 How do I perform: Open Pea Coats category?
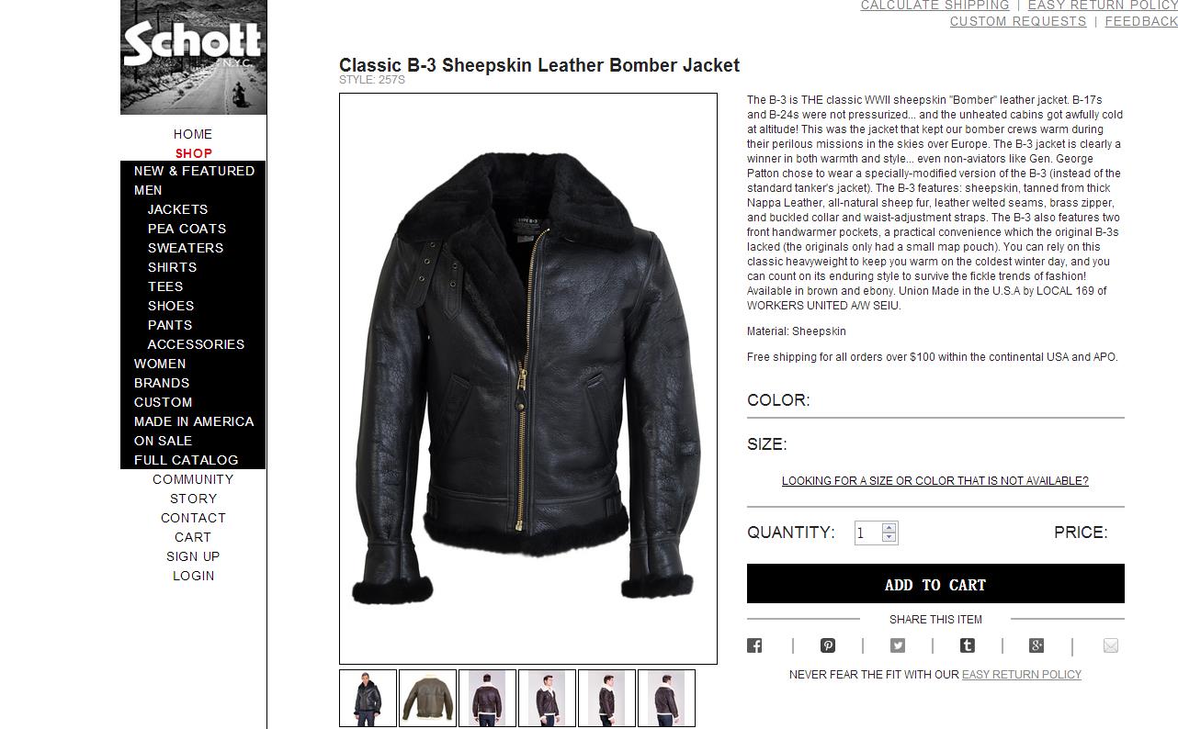coord(187,229)
